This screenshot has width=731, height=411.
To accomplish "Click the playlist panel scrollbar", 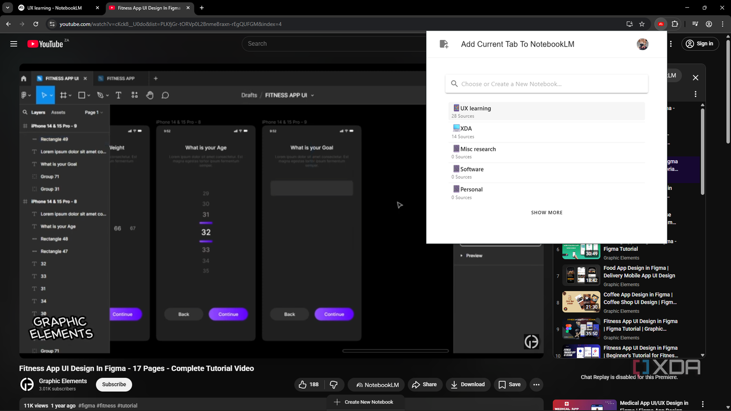I will click(702, 151).
